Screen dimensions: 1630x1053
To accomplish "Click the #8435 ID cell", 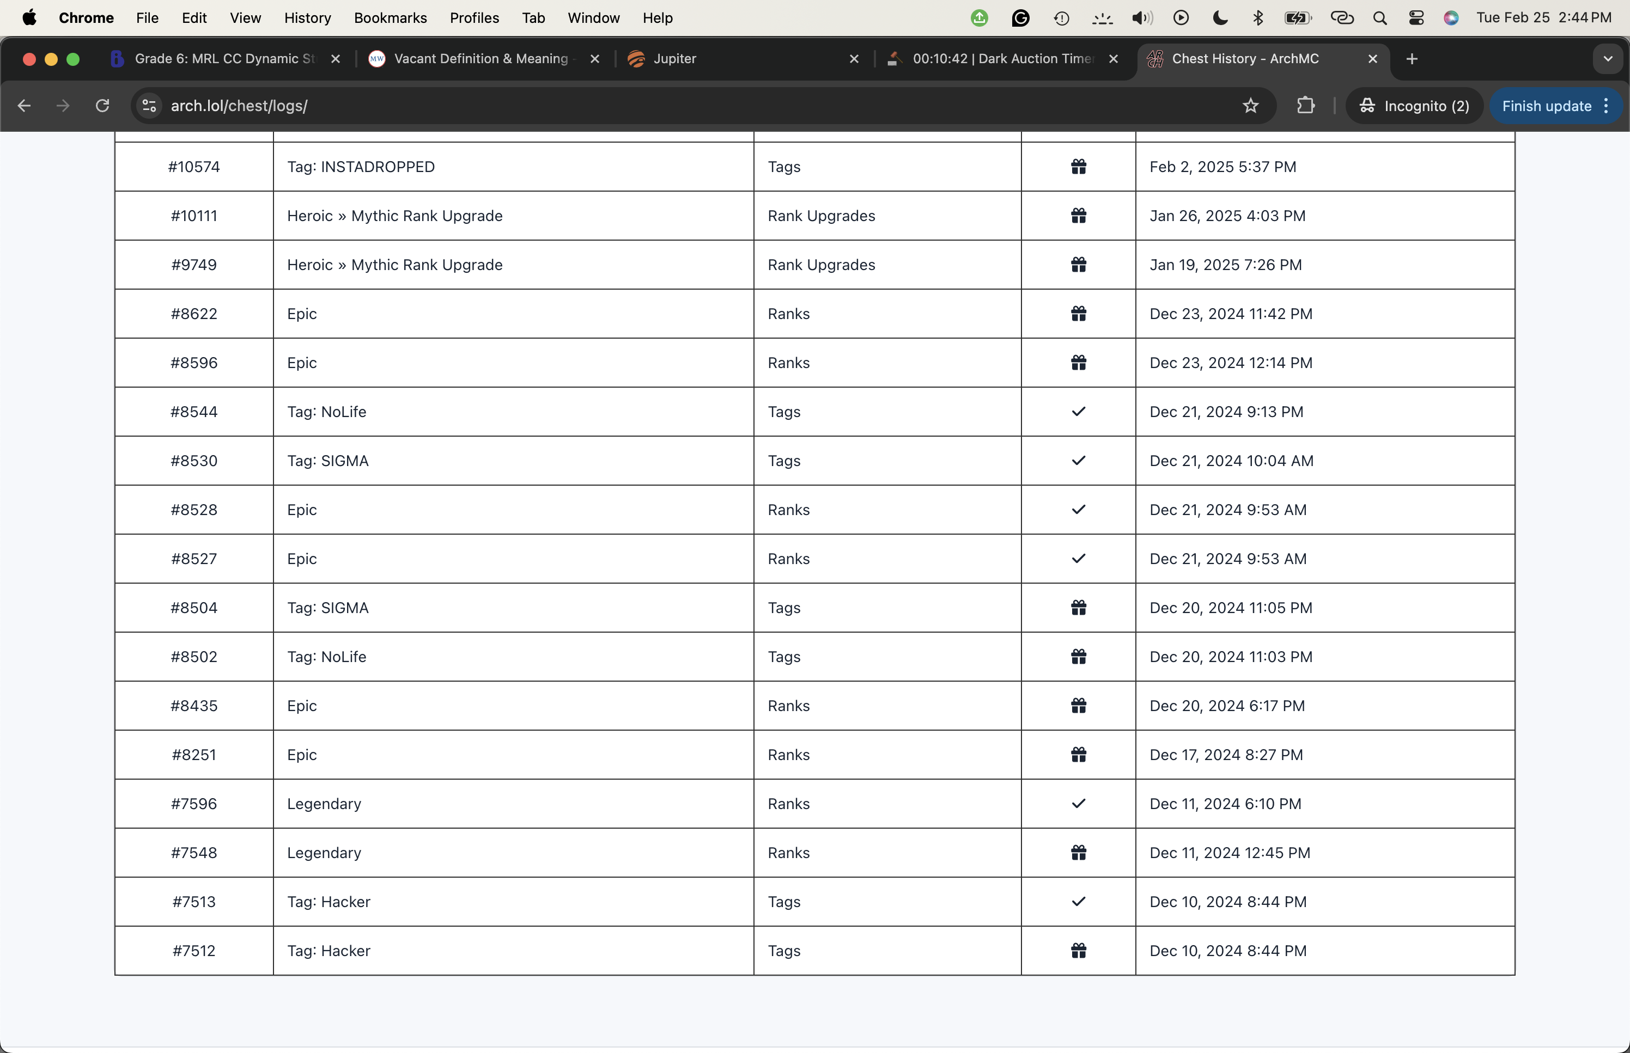I will pos(194,706).
